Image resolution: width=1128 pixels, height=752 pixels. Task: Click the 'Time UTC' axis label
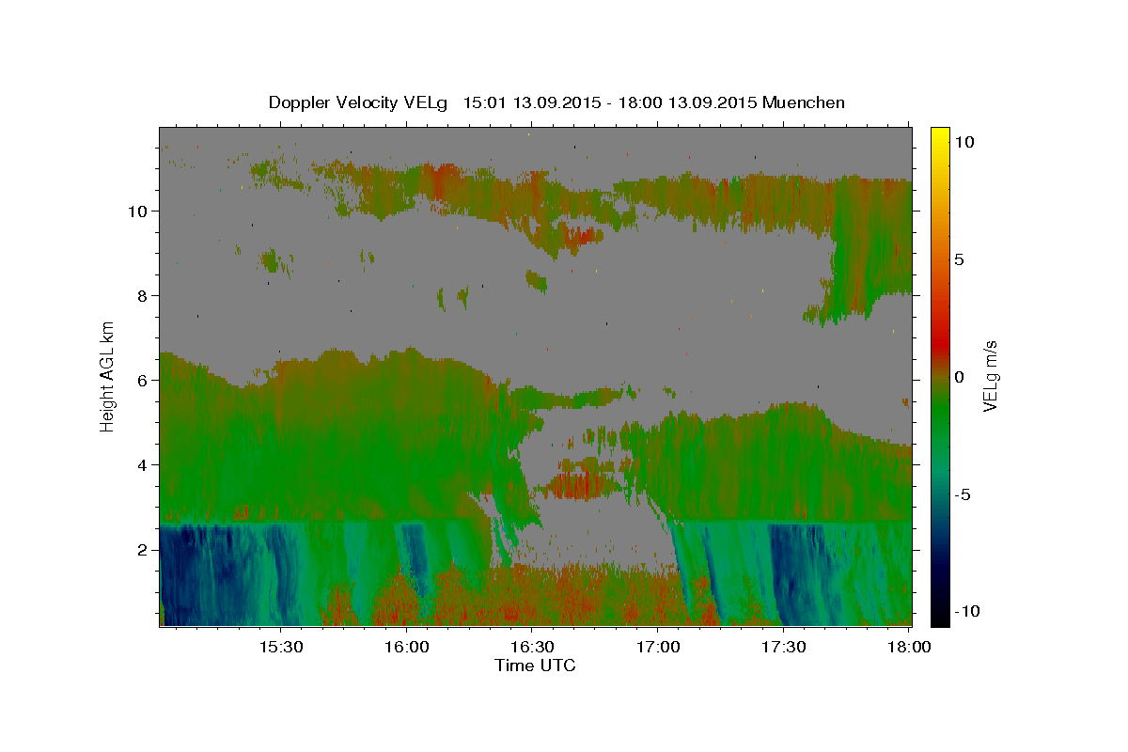pyautogui.click(x=535, y=666)
